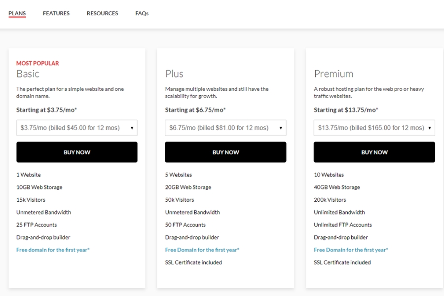The height and width of the screenshot is (296, 444).
Task: Click the Premium plan heading
Action: click(x=333, y=74)
